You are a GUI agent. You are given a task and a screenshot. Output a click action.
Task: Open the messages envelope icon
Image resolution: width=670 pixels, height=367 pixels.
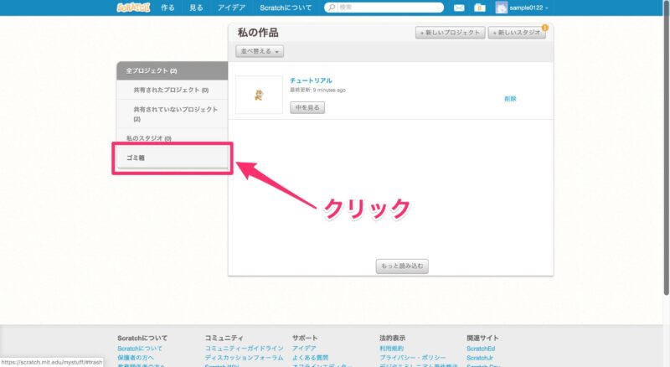[459, 8]
